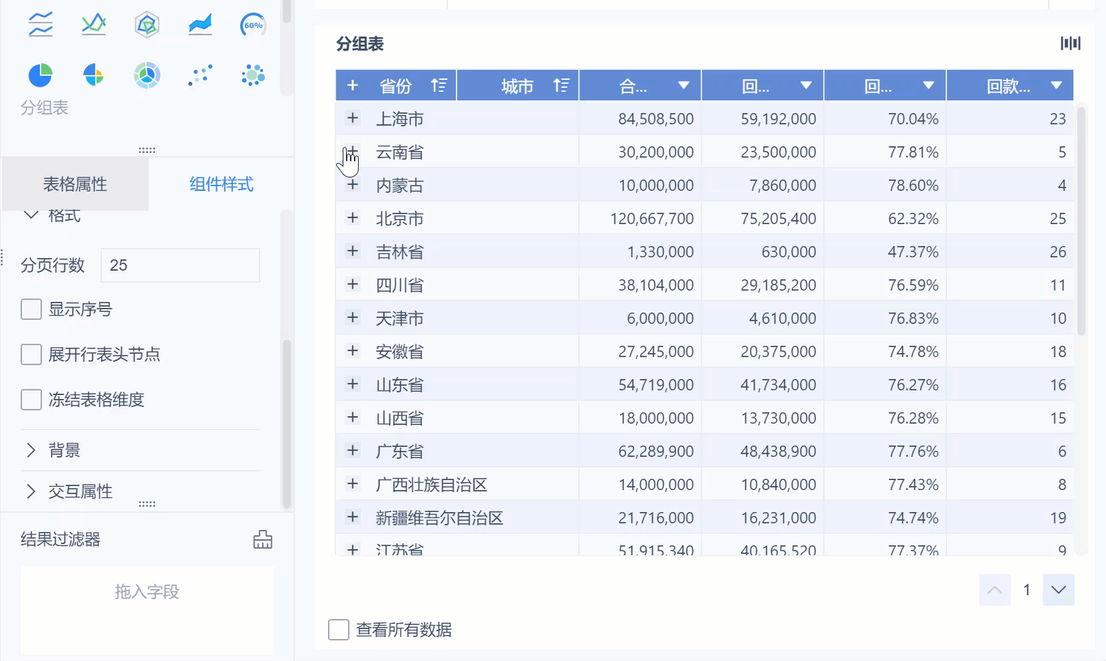Select the multi-series line chart icon
This screenshot has width=1106, height=661.
[x=41, y=25]
